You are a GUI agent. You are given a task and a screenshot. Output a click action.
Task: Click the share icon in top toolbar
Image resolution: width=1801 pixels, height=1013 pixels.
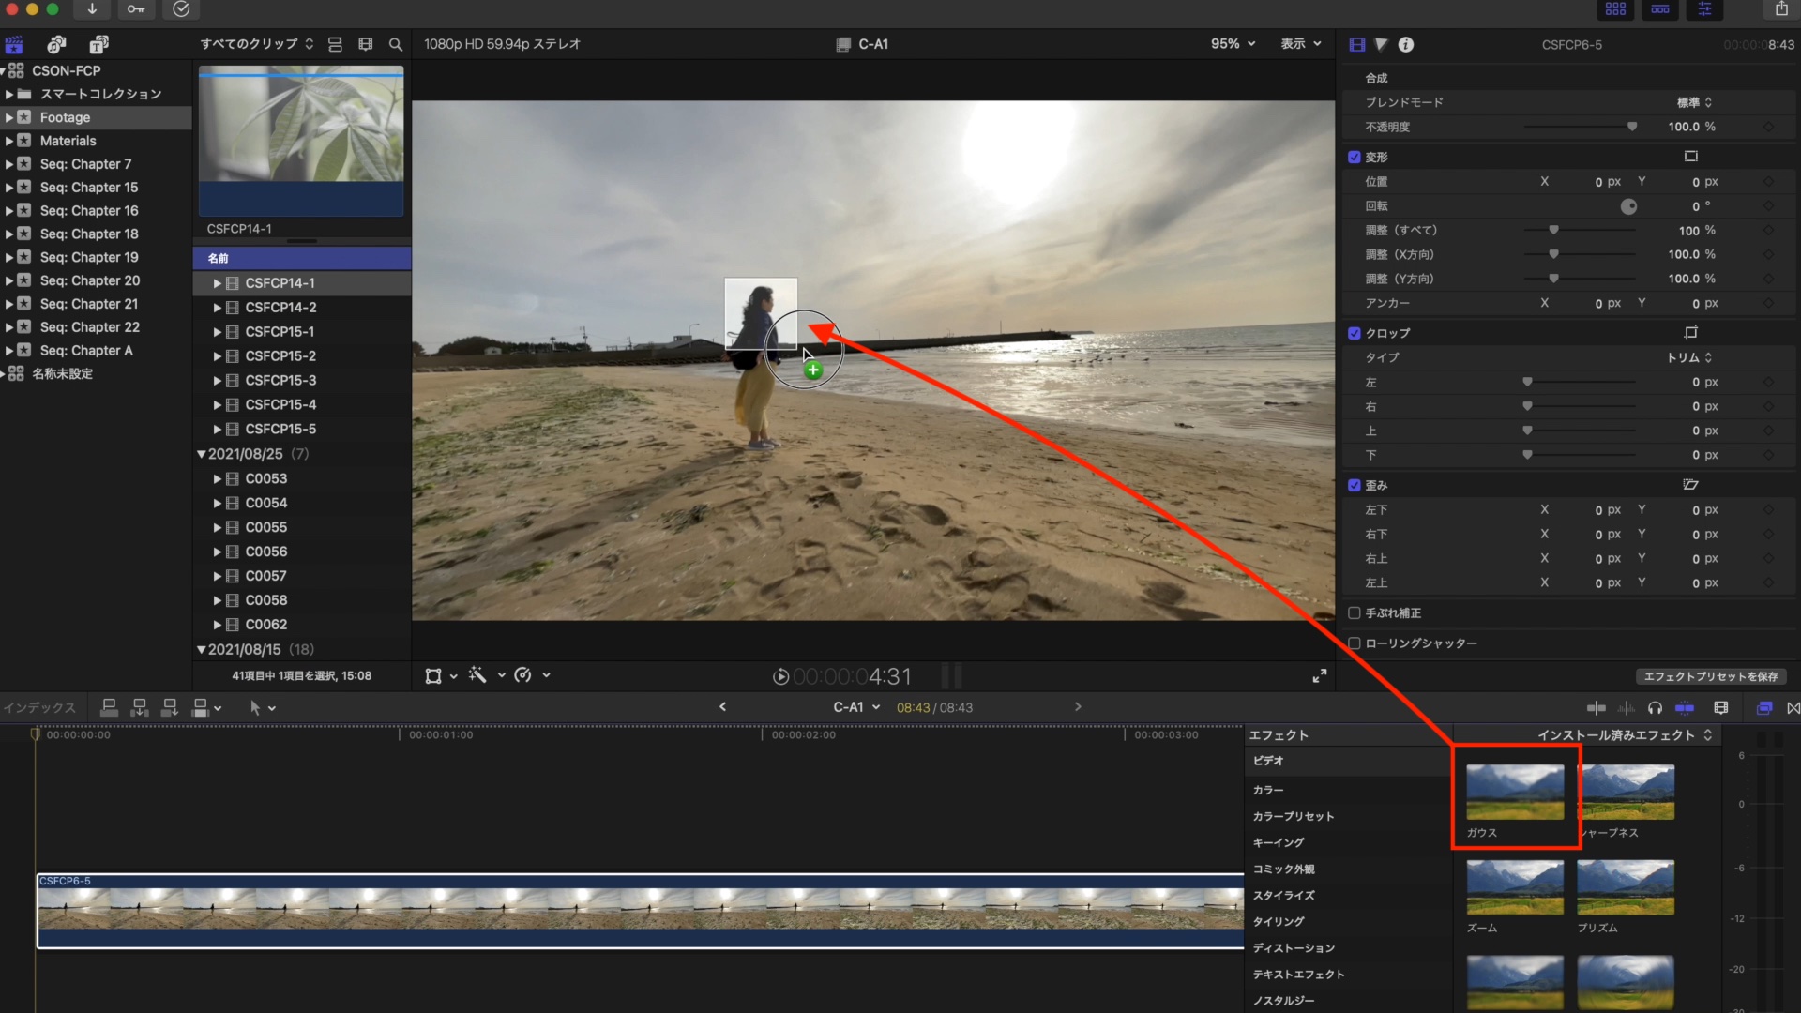point(1780,9)
